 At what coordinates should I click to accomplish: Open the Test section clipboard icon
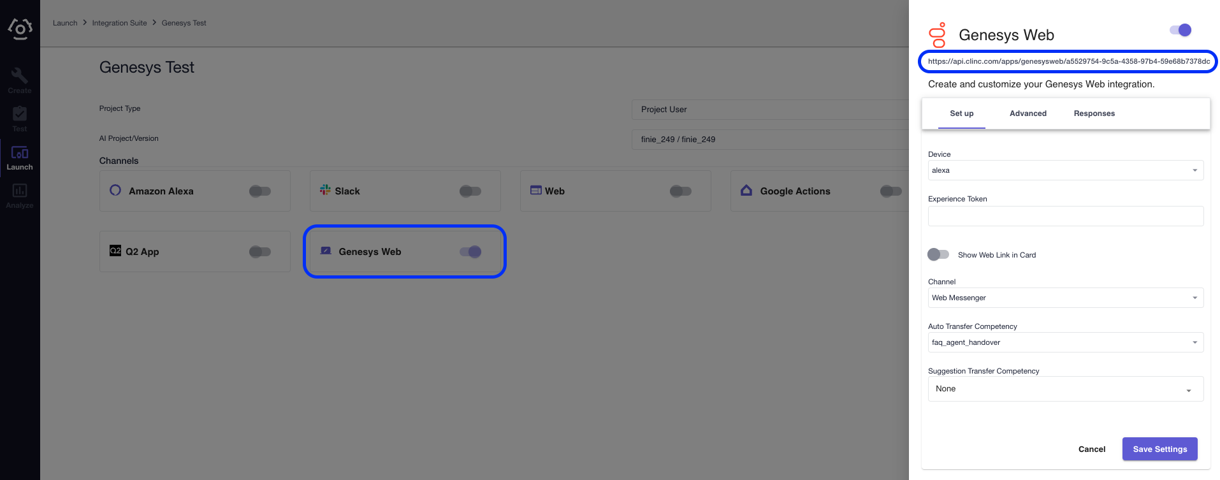(x=20, y=114)
